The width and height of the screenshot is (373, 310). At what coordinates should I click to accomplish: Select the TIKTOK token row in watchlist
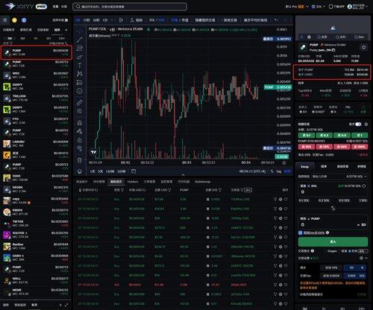37,224
